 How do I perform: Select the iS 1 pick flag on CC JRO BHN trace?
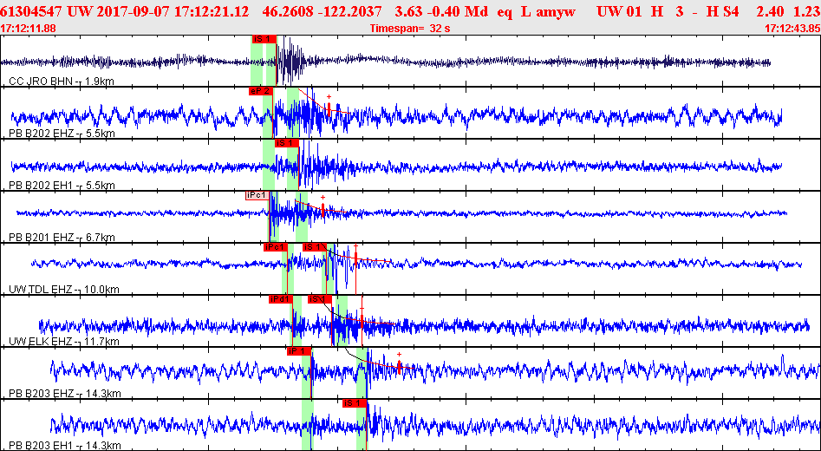coord(264,39)
